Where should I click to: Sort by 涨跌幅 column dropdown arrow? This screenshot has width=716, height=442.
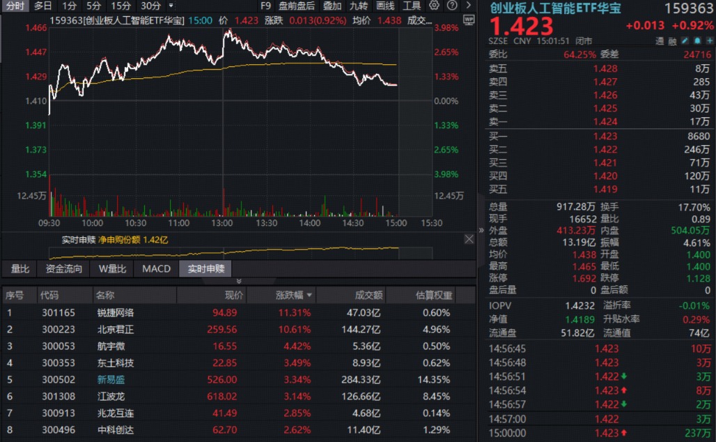click(x=310, y=296)
